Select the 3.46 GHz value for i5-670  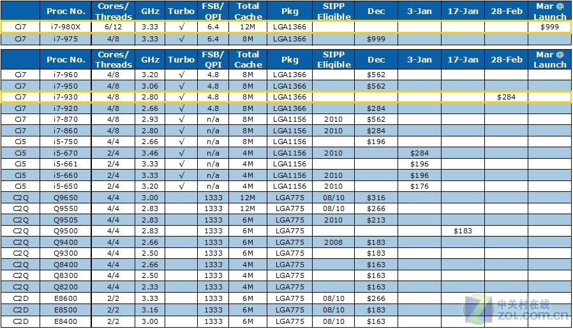(x=150, y=153)
